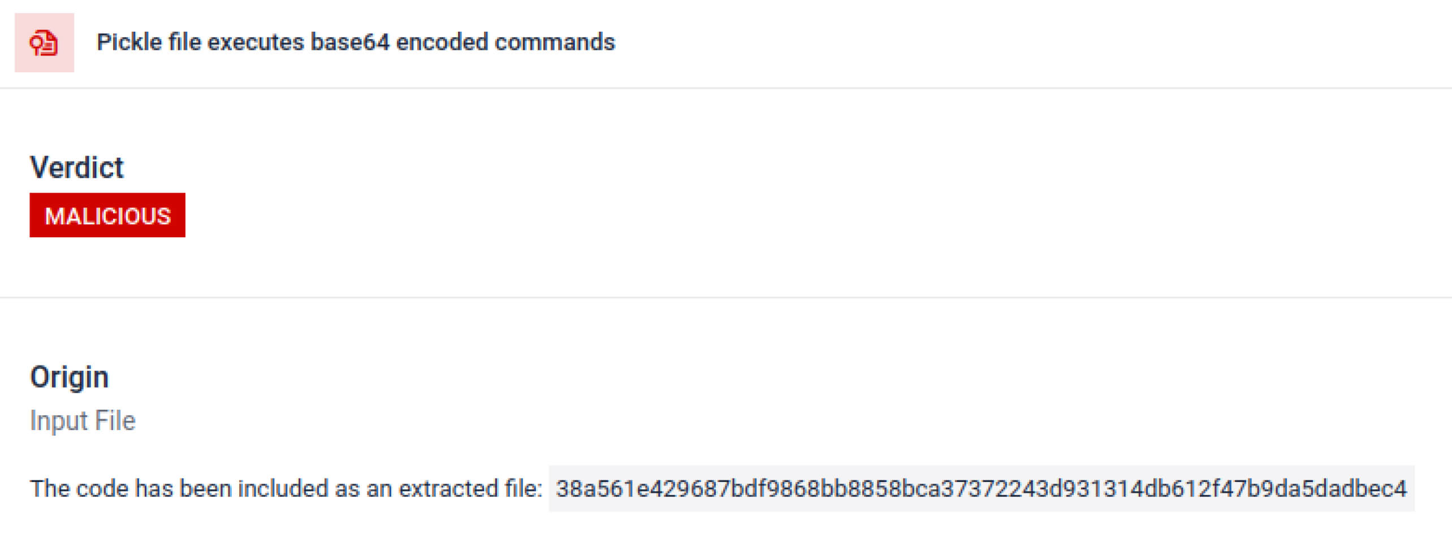
Task: Click the Verdict section to collapse it
Action: pyautogui.click(x=77, y=167)
